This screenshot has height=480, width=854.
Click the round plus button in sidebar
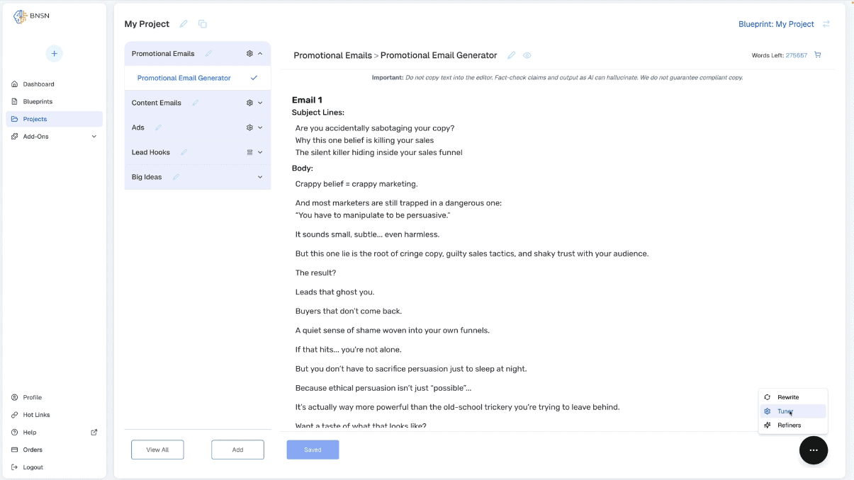point(55,53)
